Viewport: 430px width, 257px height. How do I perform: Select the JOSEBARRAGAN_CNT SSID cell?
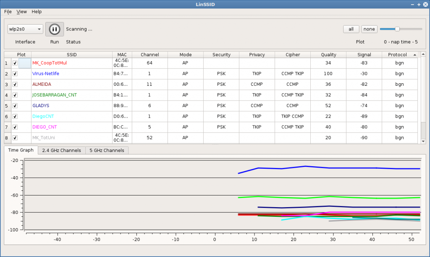[71, 95]
